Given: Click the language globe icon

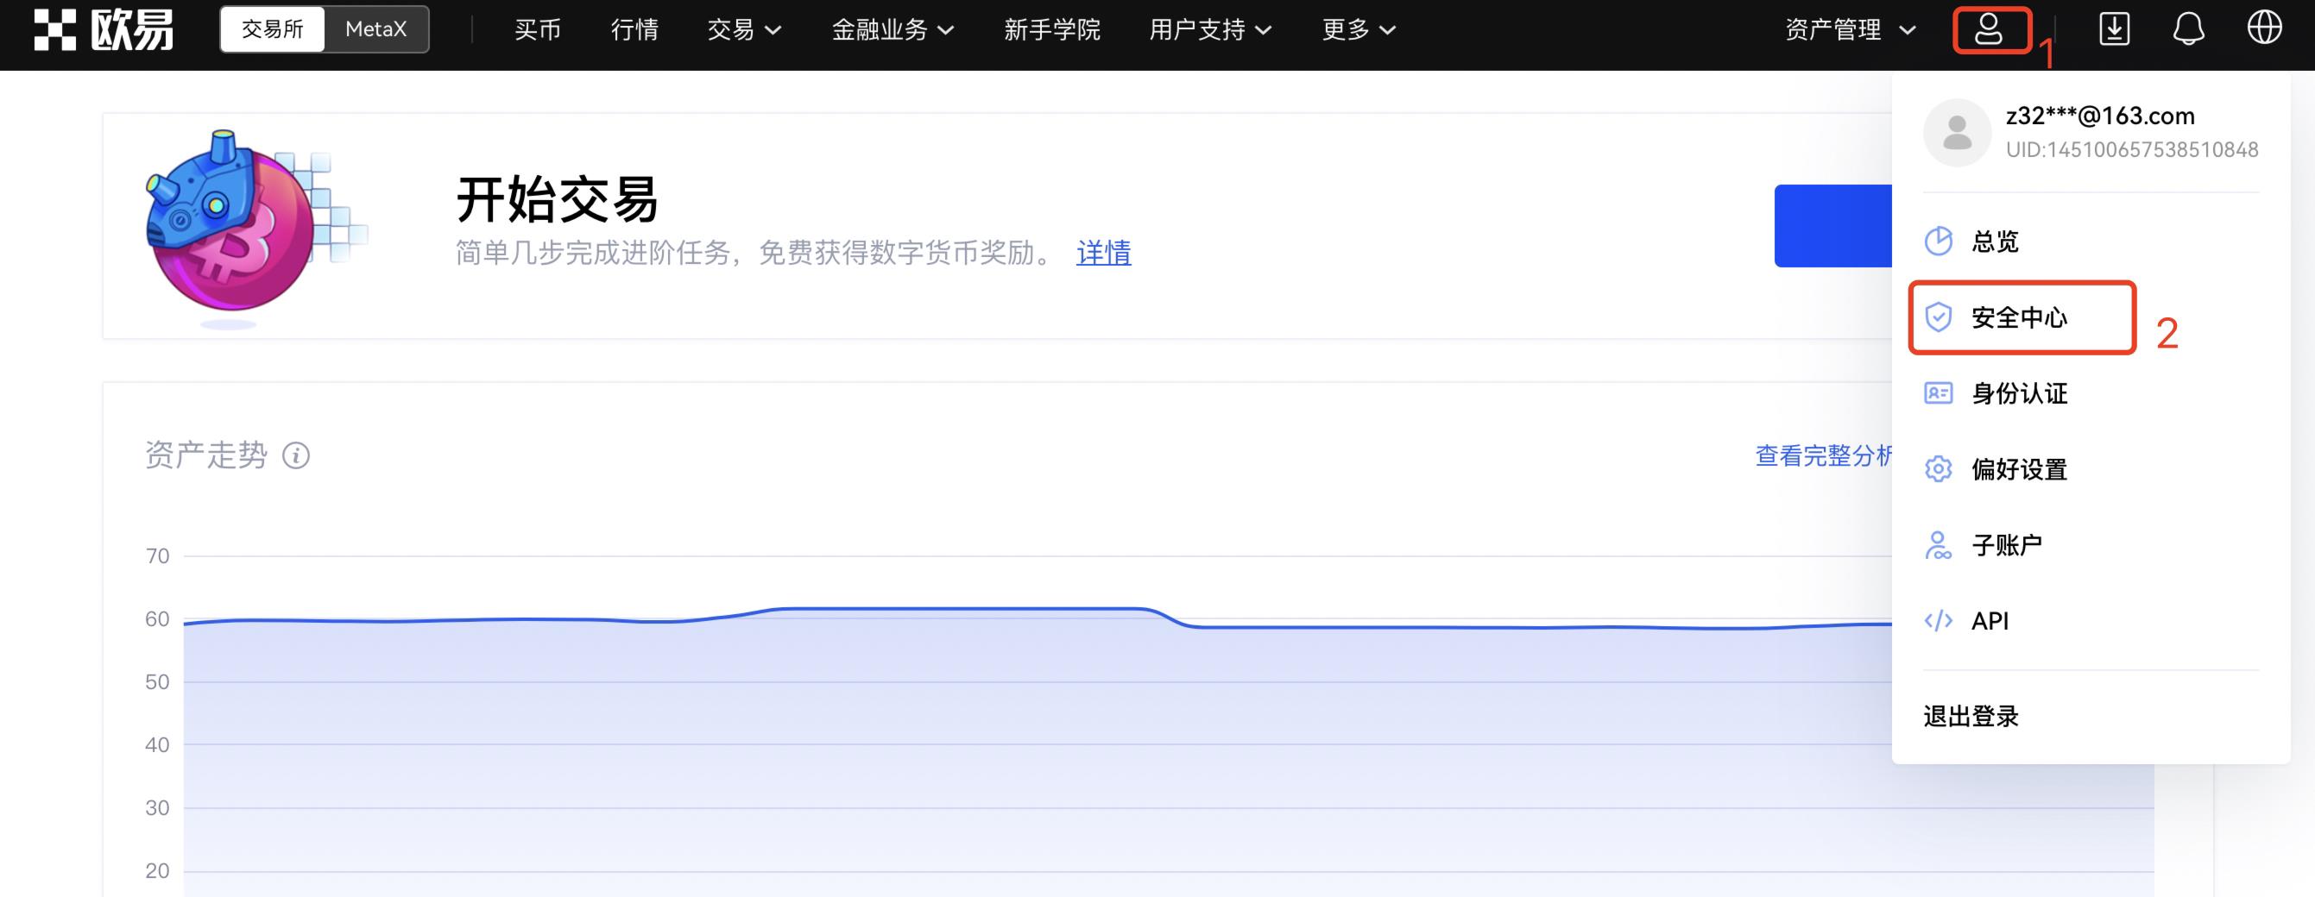Looking at the screenshot, I should pyautogui.click(x=2264, y=29).
